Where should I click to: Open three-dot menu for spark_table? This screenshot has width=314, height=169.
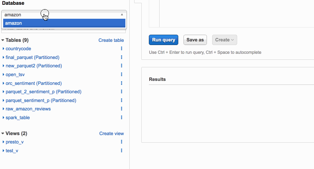click(x=121, y=118)
